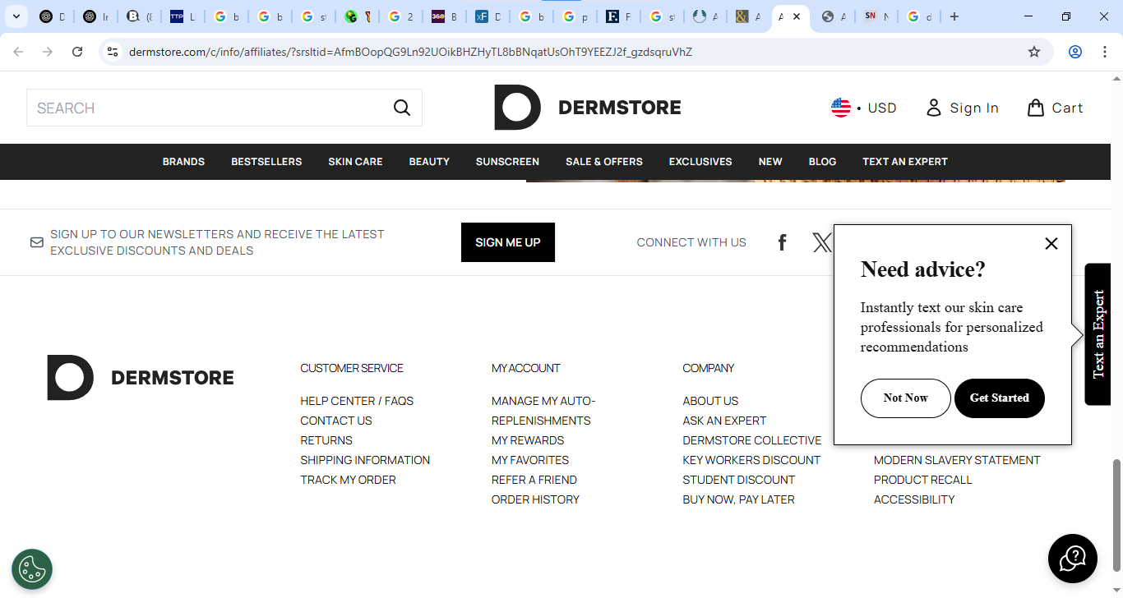The height and width of the screenshot is (598, 1123).
Task: Click the SIGN ME UP button
Action: pyautogui.click(x=508, y=242)
